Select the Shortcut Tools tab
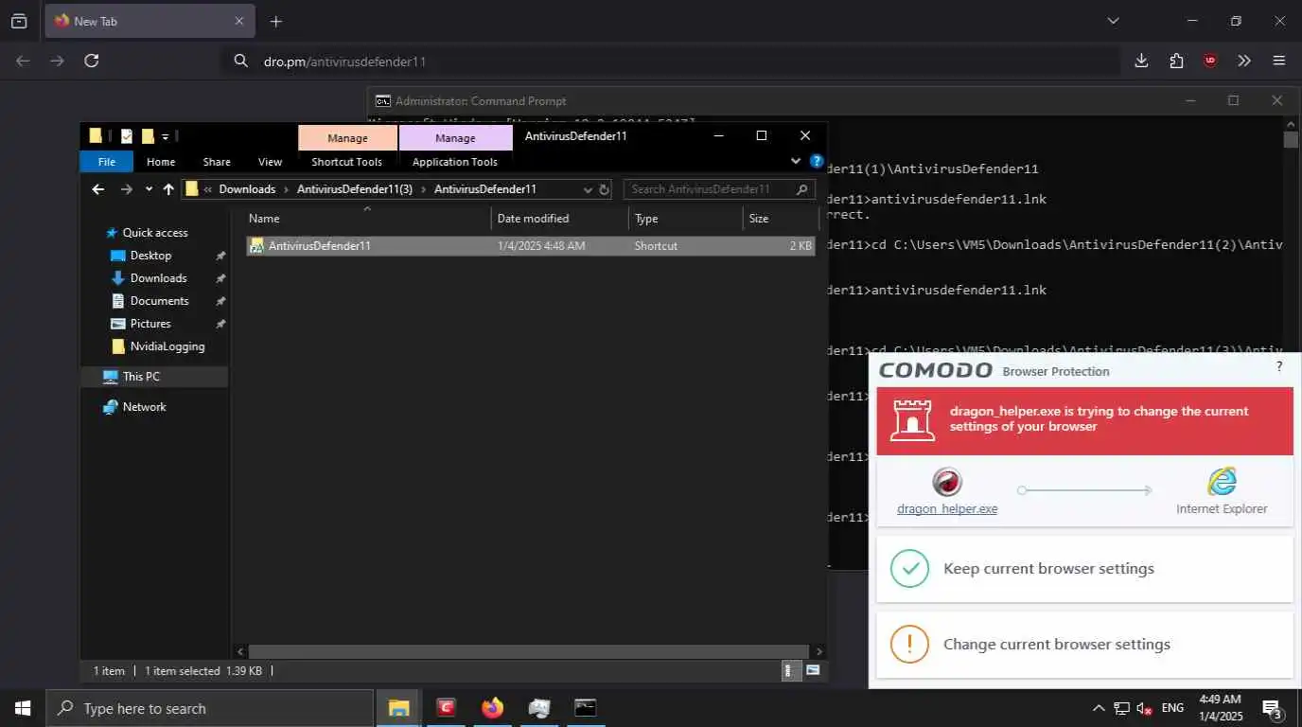The image size is (1302, 727). point(347,162)
